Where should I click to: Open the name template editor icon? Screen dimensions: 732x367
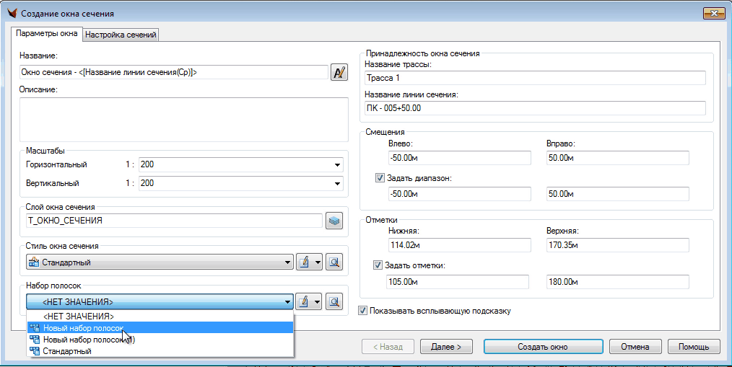pyautogui.click(x=339, y=72)
